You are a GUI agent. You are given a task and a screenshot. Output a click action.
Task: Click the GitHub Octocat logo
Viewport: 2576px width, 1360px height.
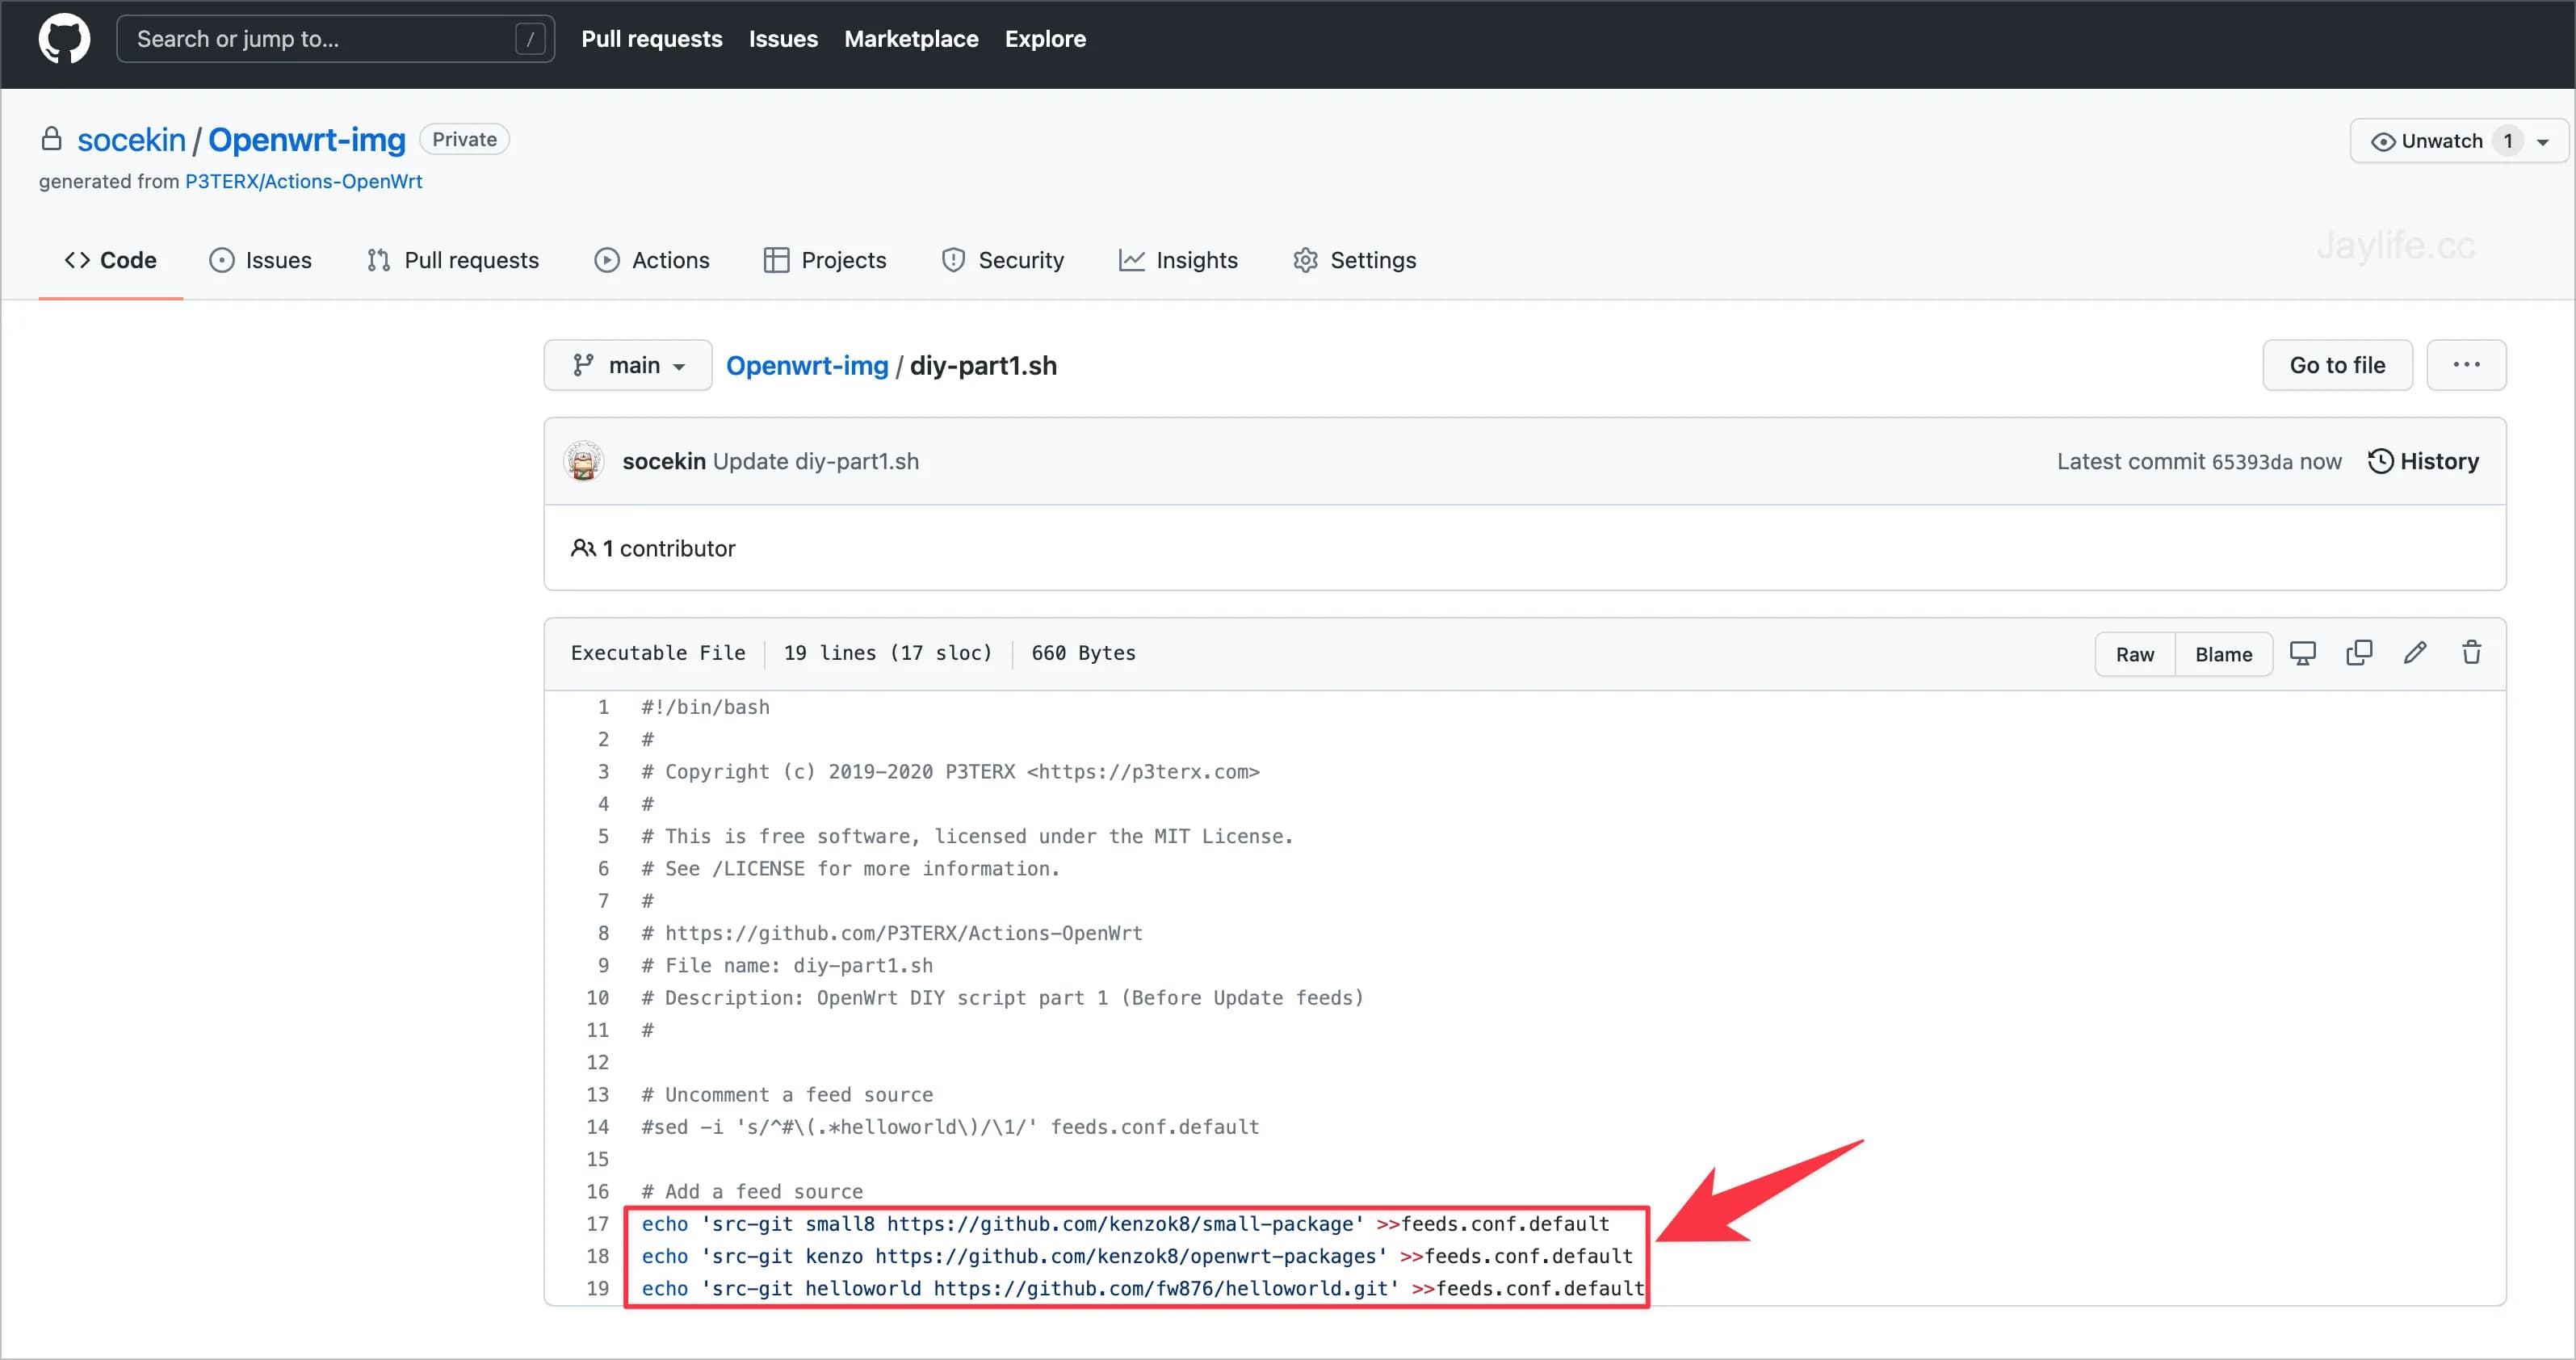pyautogui.click(x=64, y=39)
